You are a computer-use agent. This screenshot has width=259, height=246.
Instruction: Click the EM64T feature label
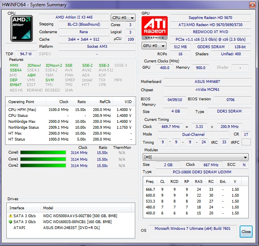pyautogui.click(x=16, y=85)
